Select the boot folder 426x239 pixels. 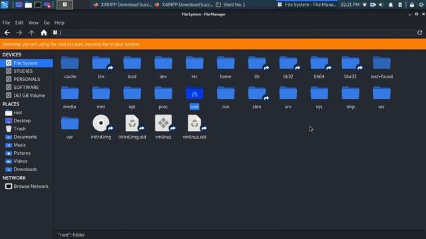point(132,63)
